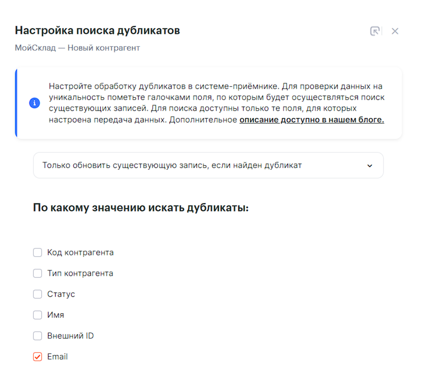
Task: Click the Настройка поиска дубликатов title
Action: 97,30
